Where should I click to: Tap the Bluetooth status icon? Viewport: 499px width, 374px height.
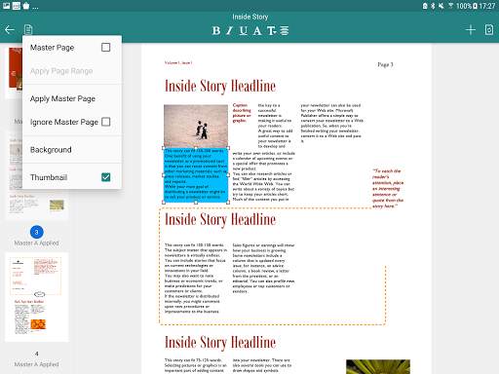433,6
